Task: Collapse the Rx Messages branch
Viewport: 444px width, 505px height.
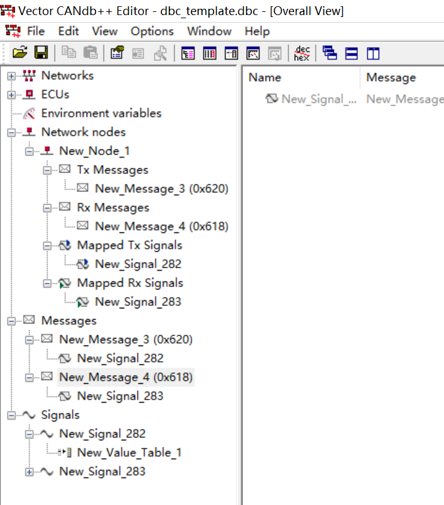Action: pyautogui.click(x=47, y=208)
